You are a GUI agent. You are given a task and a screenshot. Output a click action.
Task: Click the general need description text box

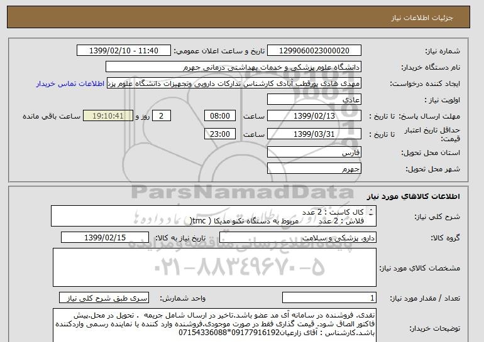pyautogui.click(x=214, y=216)
